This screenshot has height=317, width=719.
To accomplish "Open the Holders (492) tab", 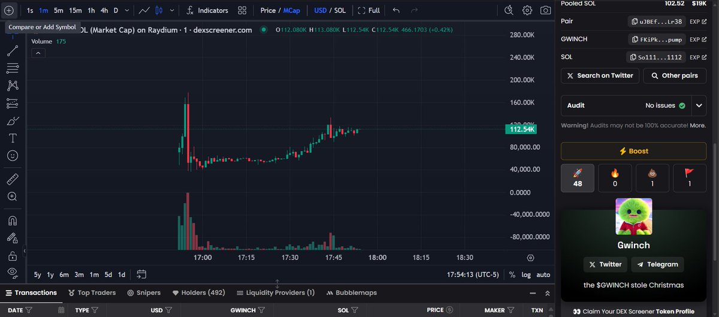I will [x=198, y=293].
